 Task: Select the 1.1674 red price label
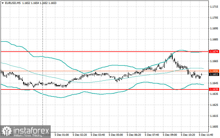click(x=214, y=52)
